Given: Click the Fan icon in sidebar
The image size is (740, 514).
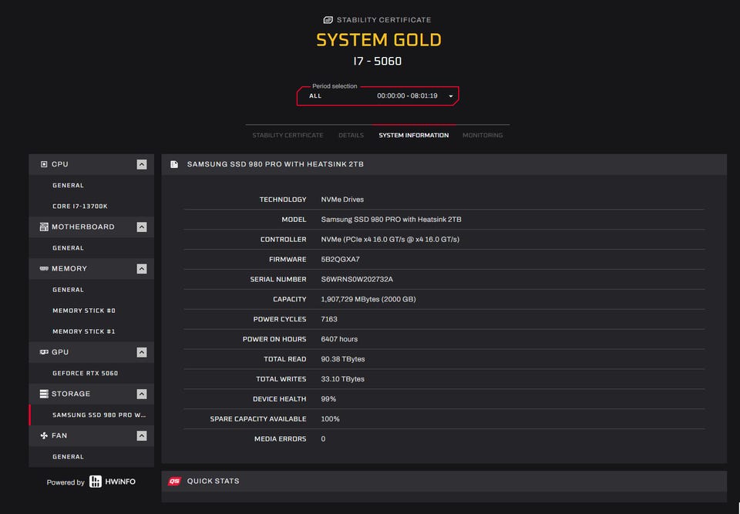Looking at the screenshot, I should [44, 435].
